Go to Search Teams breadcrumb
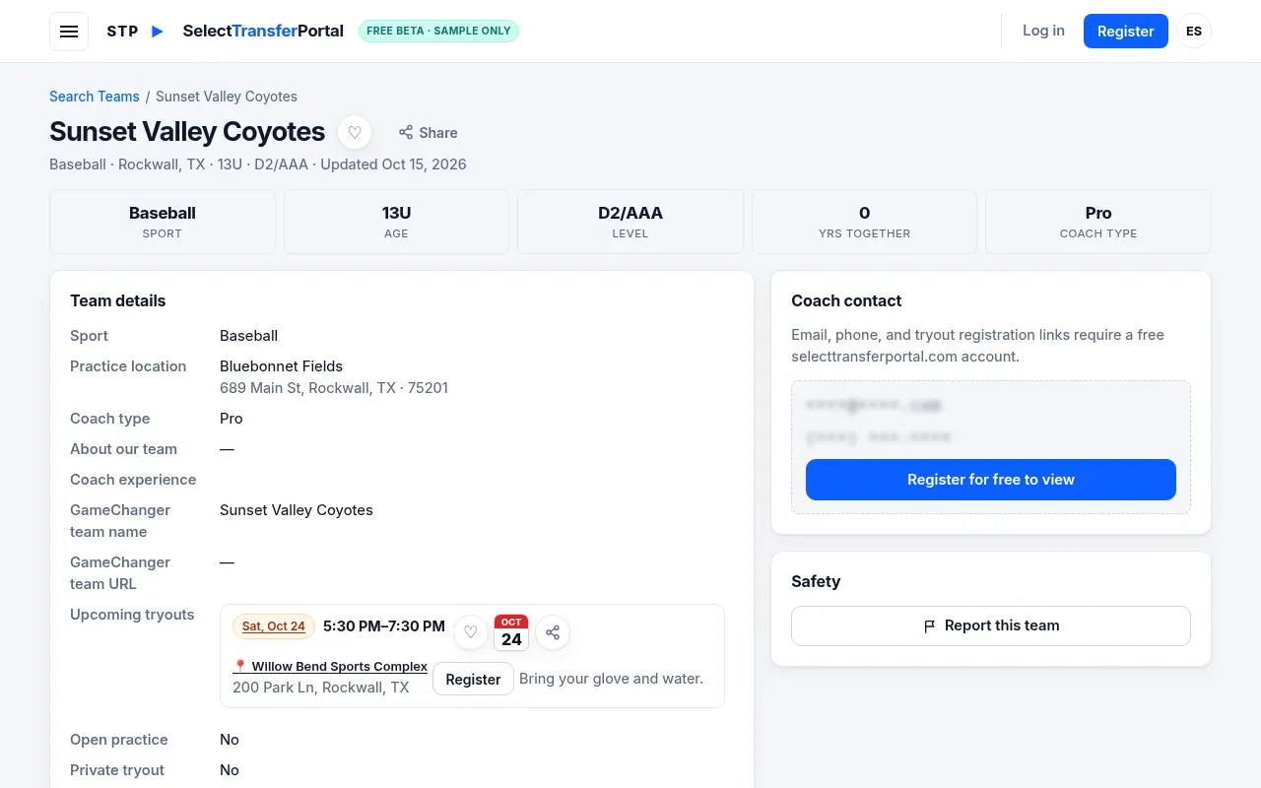The image size is (1261, 788). click(95, 97)
